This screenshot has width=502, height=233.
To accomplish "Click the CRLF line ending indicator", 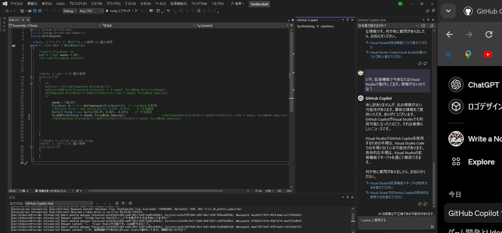I will pos(289,191).
